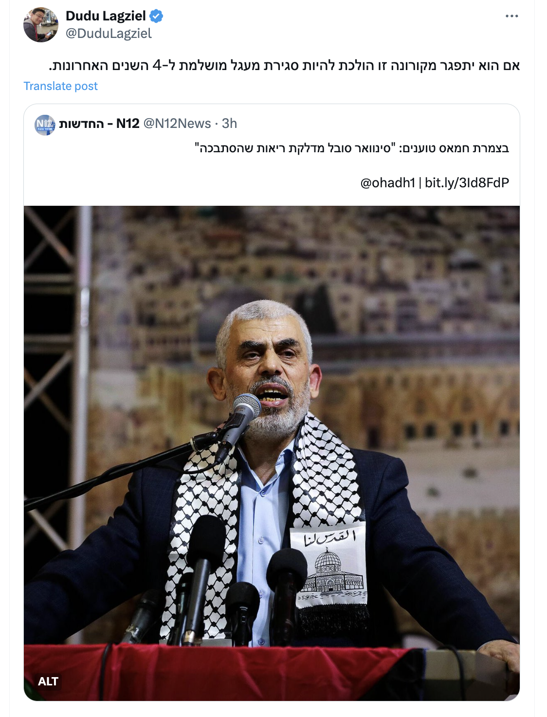This screenshot has width=547, height=717.
Task: Open the quoted N12 post card
Action: 272,402
